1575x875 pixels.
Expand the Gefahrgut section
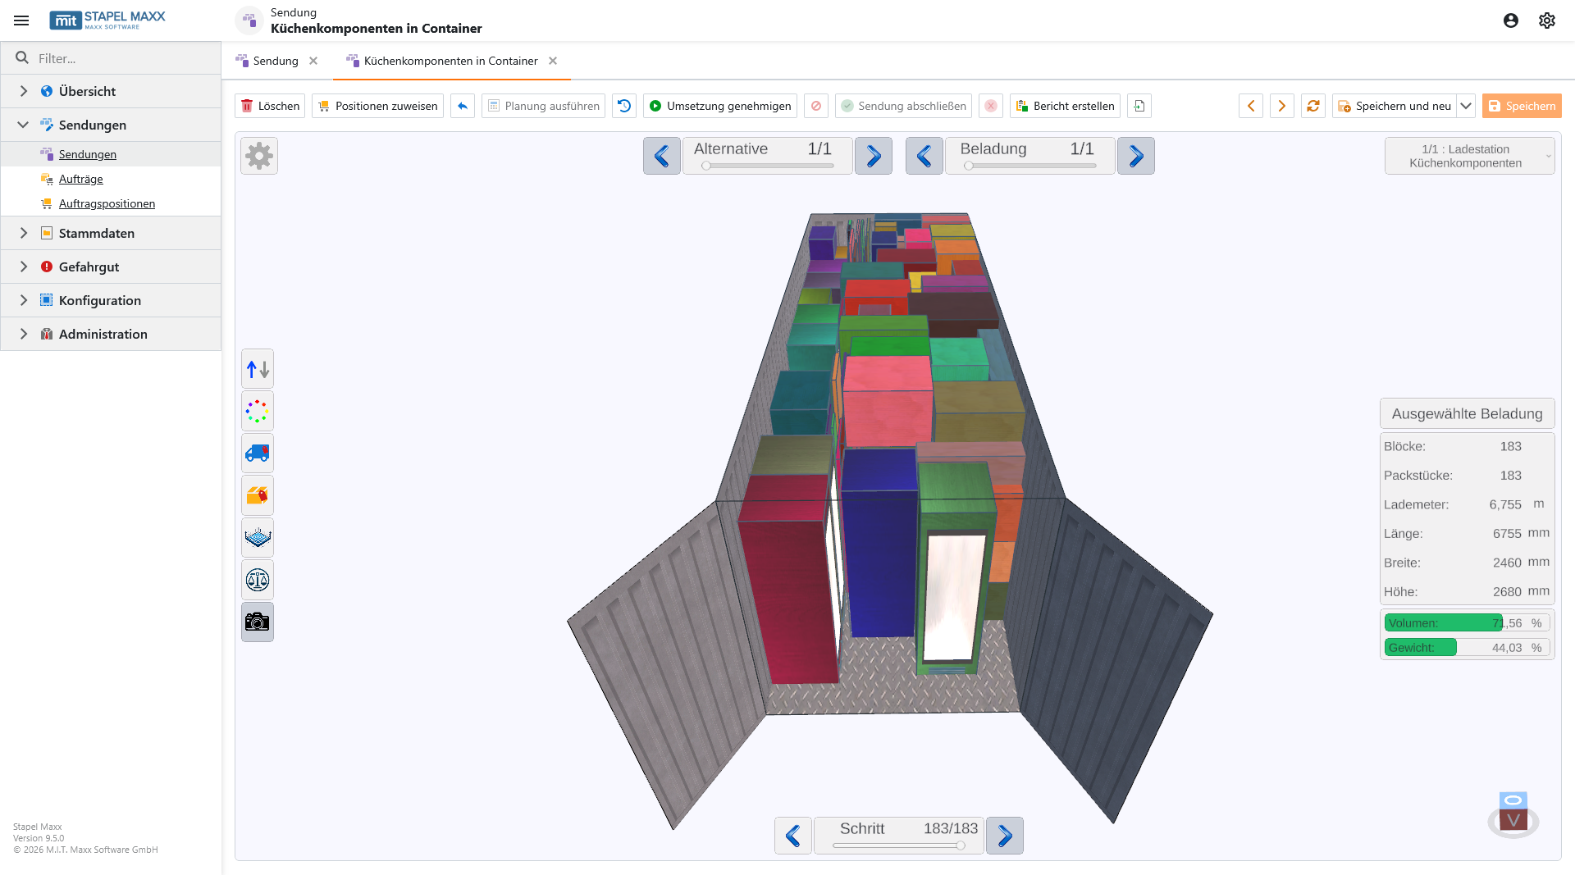24,267
